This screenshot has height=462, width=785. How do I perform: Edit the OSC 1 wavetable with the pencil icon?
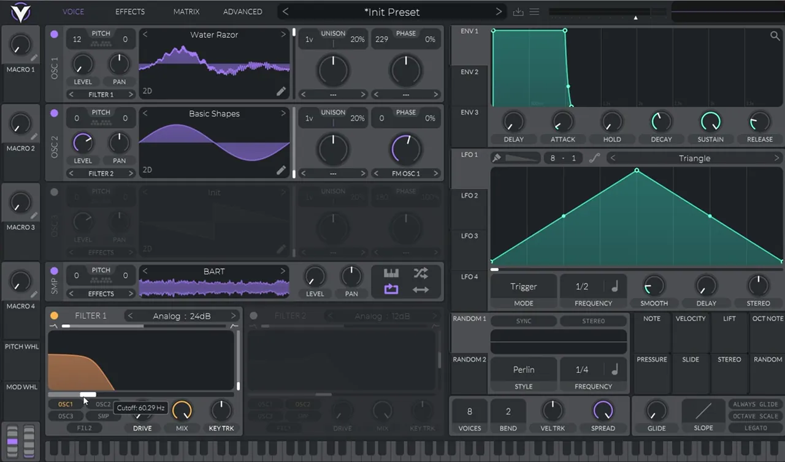pos(281,91)
